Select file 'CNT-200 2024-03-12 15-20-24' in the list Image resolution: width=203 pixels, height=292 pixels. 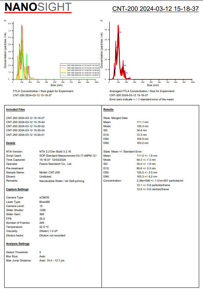[25, 130]
